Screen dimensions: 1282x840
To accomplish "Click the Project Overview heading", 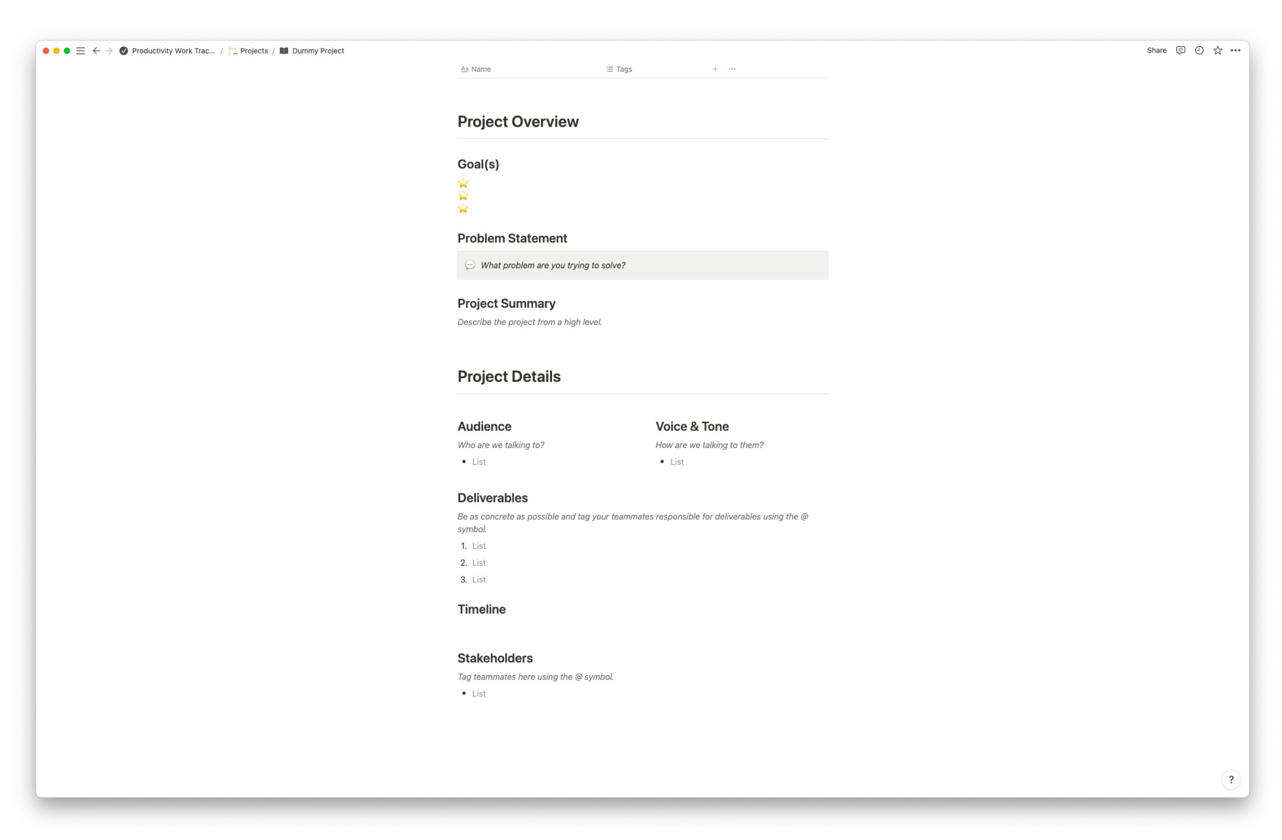I will pyautogui.click(x=518, y=122).
